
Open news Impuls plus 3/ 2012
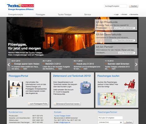(x=85, y=64)
